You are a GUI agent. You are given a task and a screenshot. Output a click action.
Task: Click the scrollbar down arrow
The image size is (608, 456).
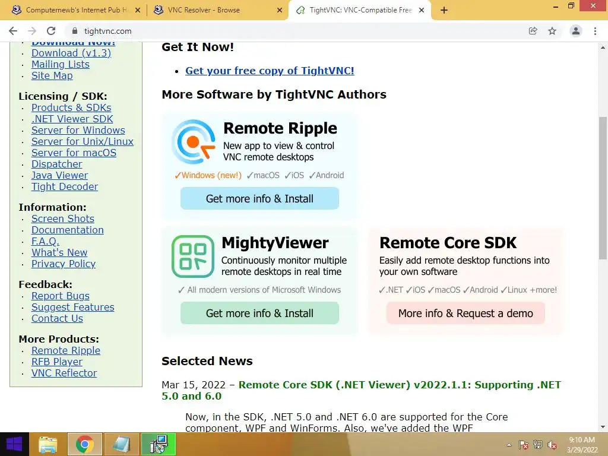603,427
